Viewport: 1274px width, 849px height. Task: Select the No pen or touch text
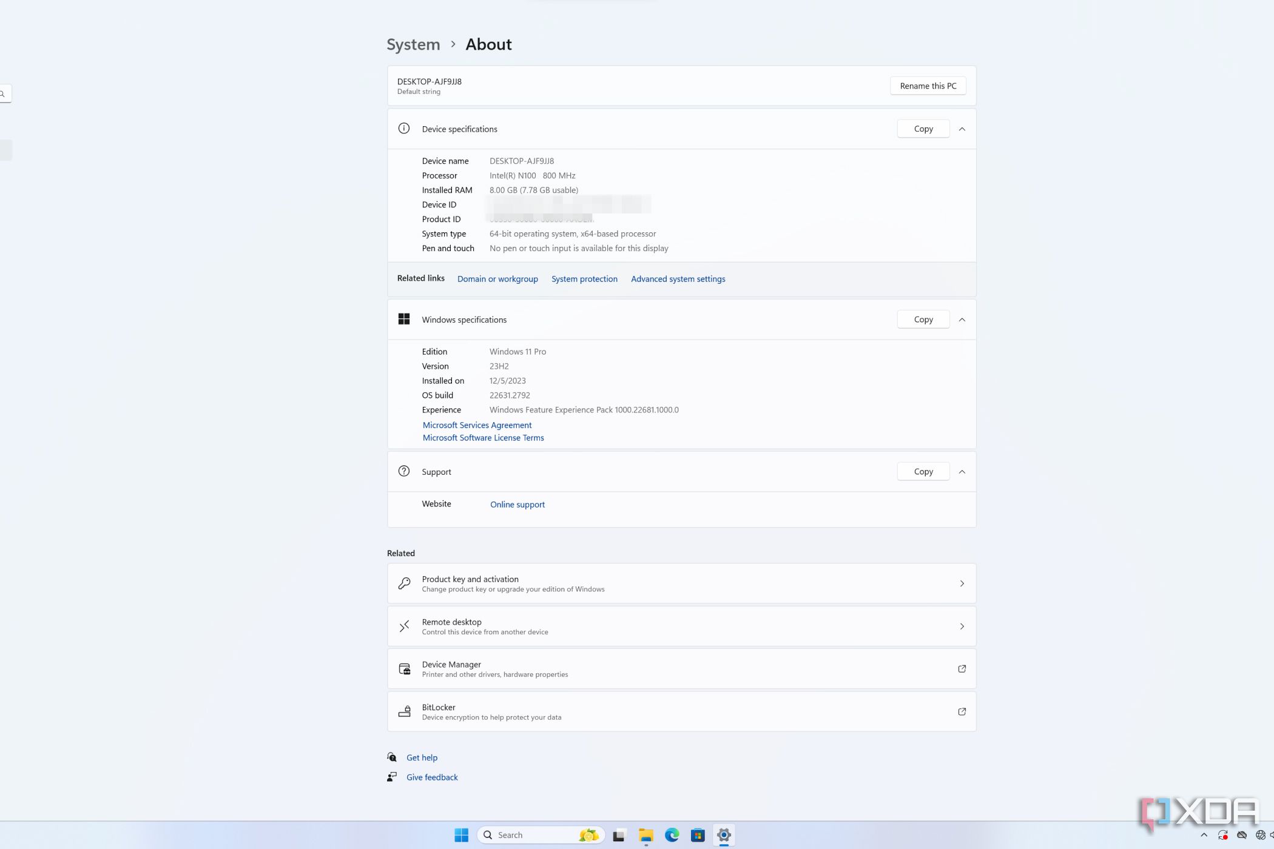coord(579,249)
